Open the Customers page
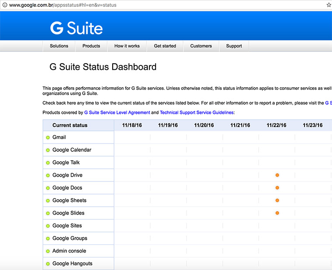 coord(201,46)
